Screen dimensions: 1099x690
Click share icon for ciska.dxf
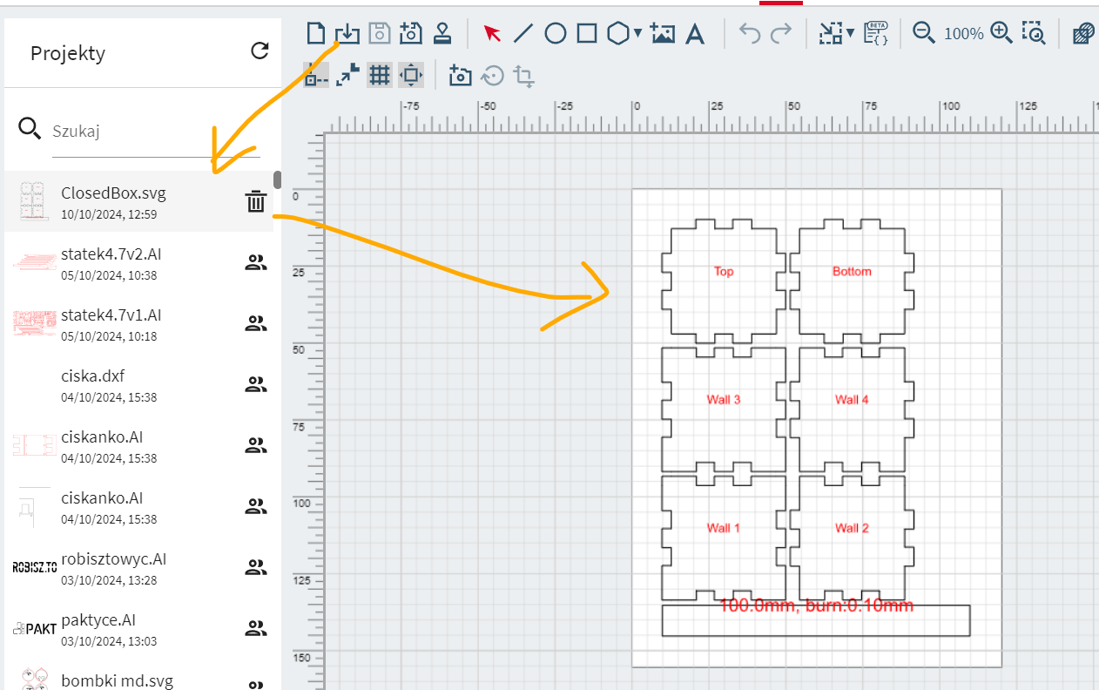(255, 385)
